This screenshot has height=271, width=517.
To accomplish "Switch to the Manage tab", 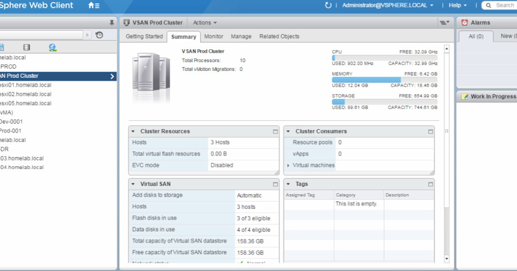I will [241, 37].
